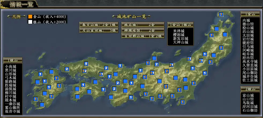The width and height of the screenshot is (263, 118).
Task: Select 岐阜城 in the 1金山 list
Action: tap(248, 54)
